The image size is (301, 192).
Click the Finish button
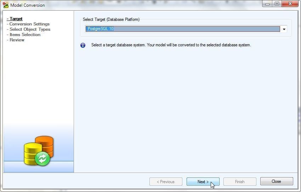tap(240, 182)
